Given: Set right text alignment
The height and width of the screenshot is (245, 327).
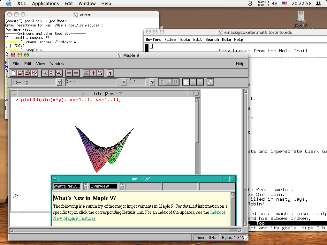Looking at the screenshot, I should pos(200,82).
